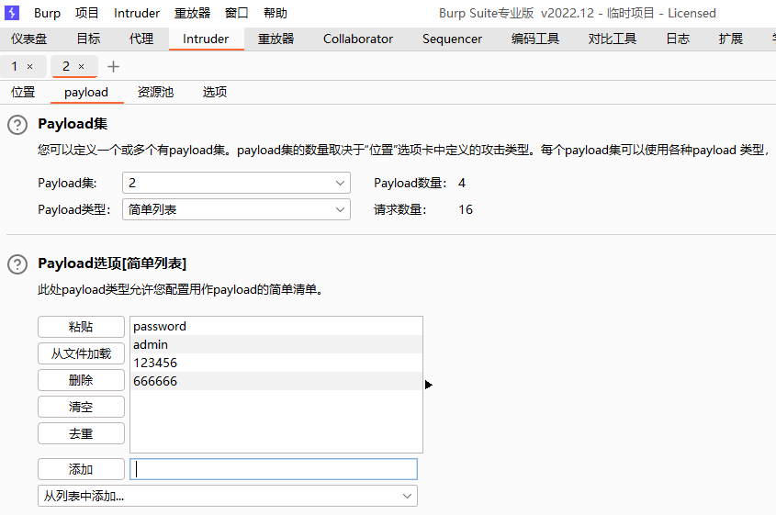Select the payload sub-tab
The height and width of the screenshot is (515, 776).
pos(86,92)
